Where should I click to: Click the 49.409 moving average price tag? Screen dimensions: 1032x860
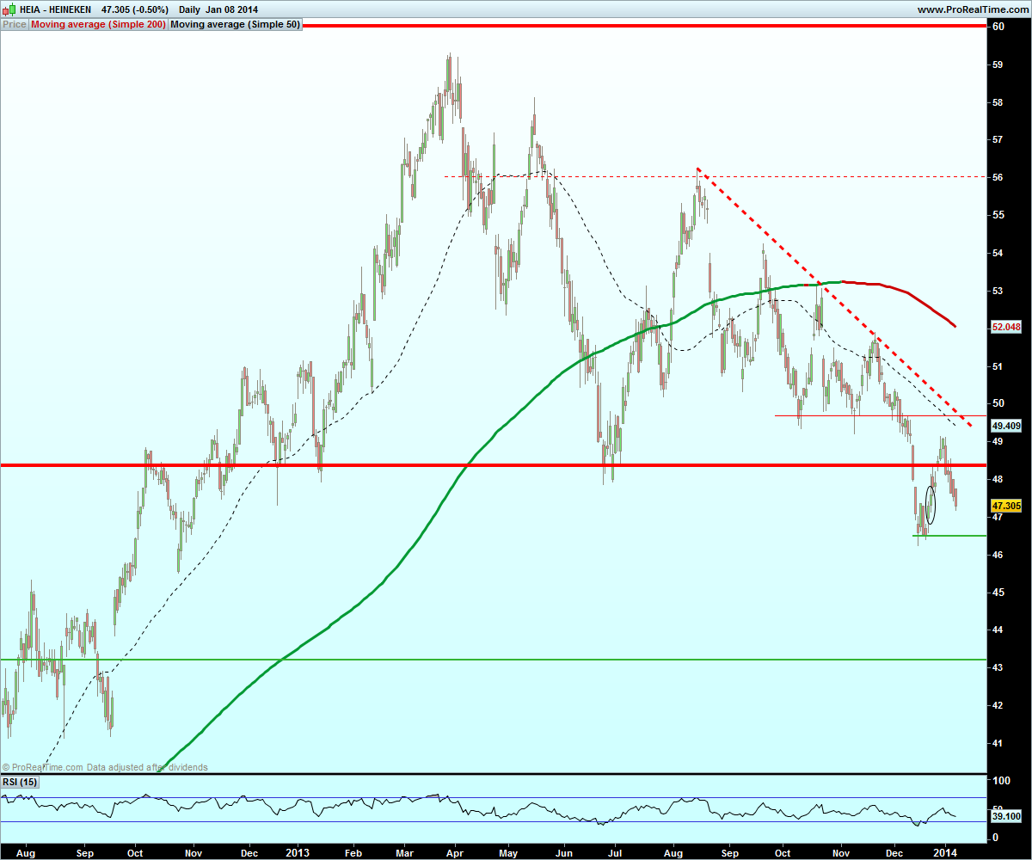[x=1005, y=426]
